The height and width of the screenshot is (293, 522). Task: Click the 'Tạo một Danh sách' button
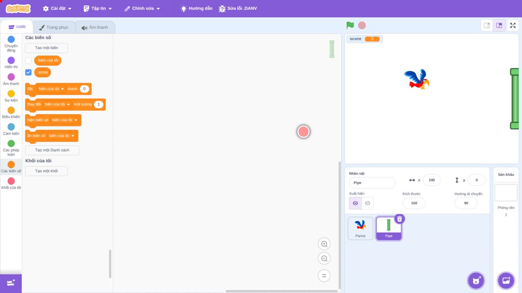click(x=52, y=150)
